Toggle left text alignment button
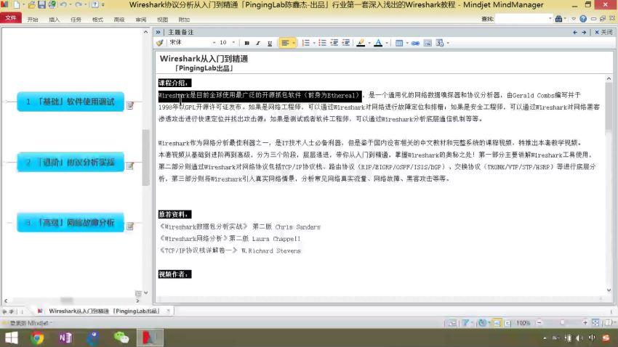 [285, 43]
